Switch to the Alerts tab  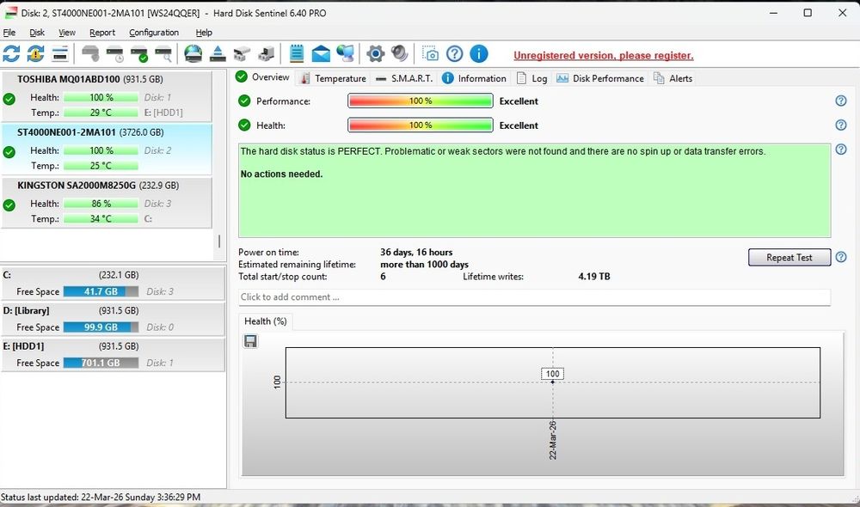pos(673,78)
